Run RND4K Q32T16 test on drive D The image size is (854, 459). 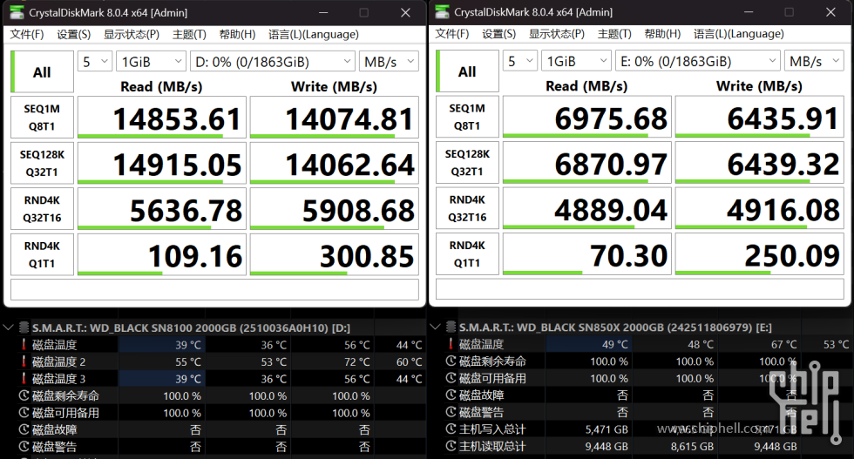[x=42, y=209]
